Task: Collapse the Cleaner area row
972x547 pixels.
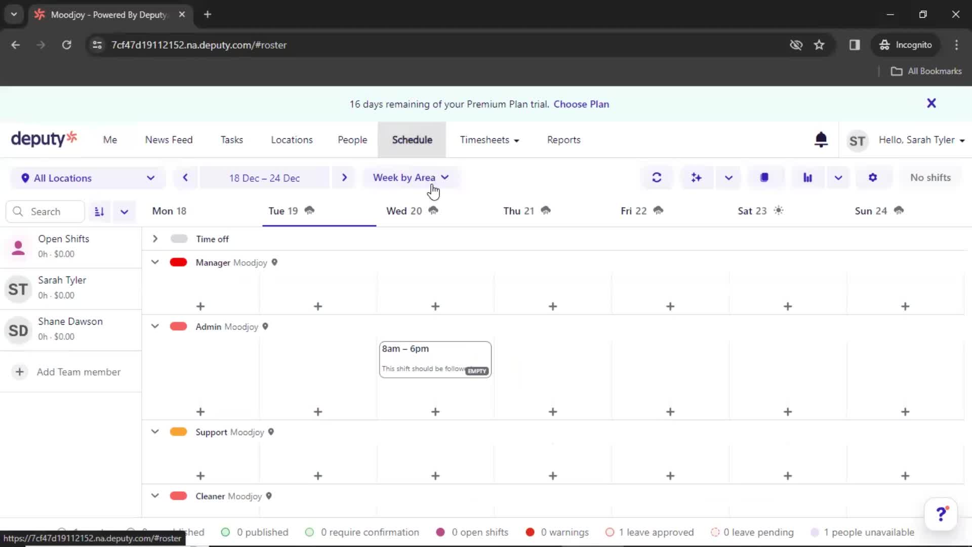Action: (x=155, y=496)
